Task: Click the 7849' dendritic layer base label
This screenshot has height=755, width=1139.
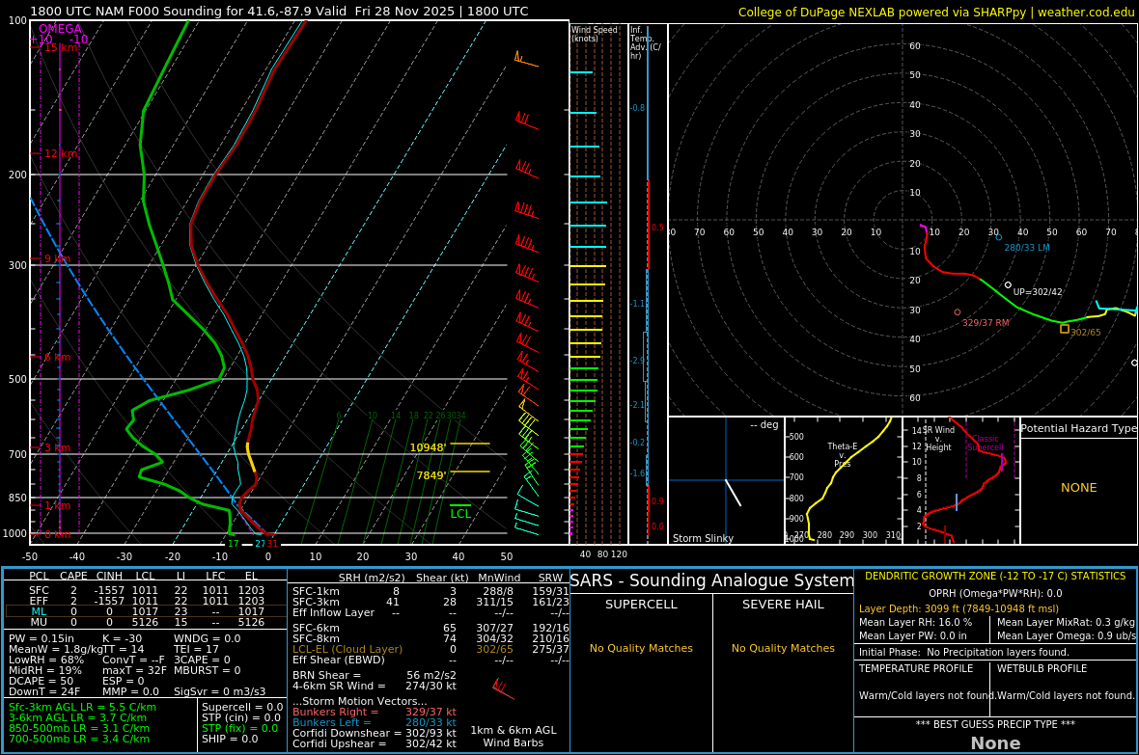Action: 431,475
